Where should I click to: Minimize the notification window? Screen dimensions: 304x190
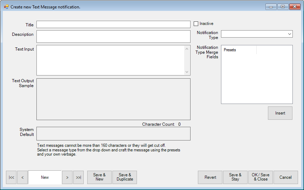[271, 7]
